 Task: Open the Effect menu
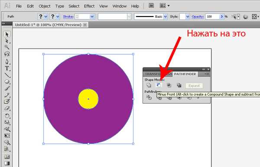coord(89,6)
